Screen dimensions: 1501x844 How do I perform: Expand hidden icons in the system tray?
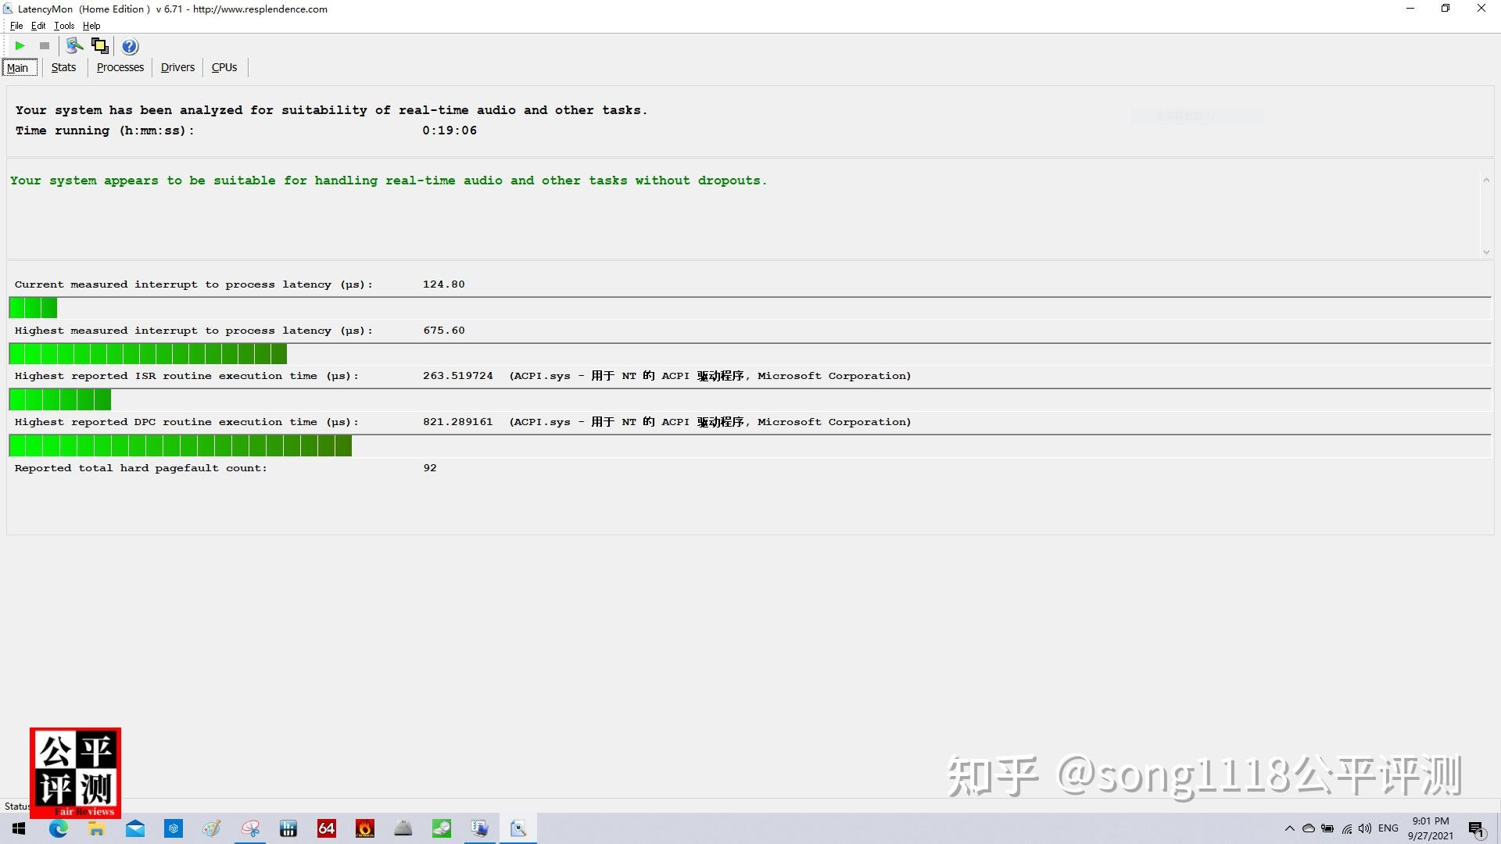click(x=1290, y=828)
